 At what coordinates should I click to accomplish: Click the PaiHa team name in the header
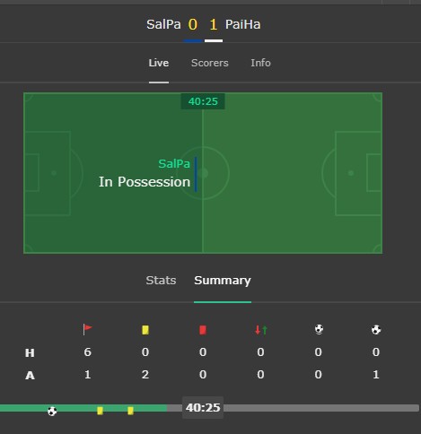pyautogui.click(x=242, y=24)
